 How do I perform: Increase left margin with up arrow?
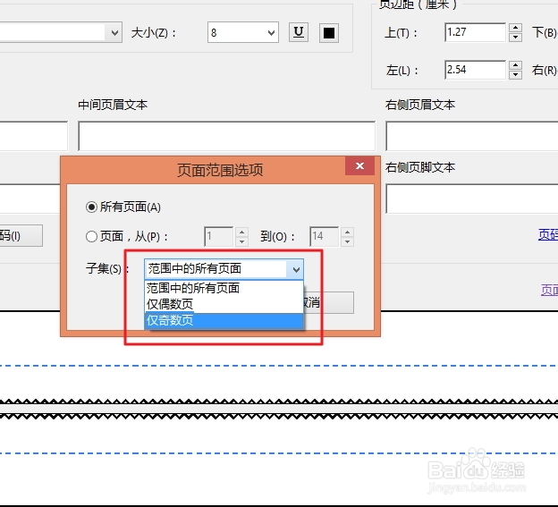point(515,65)
